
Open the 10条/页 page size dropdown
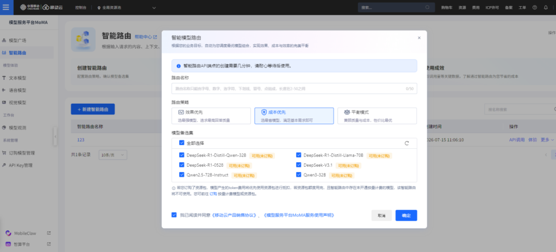[x=113, y=155]
